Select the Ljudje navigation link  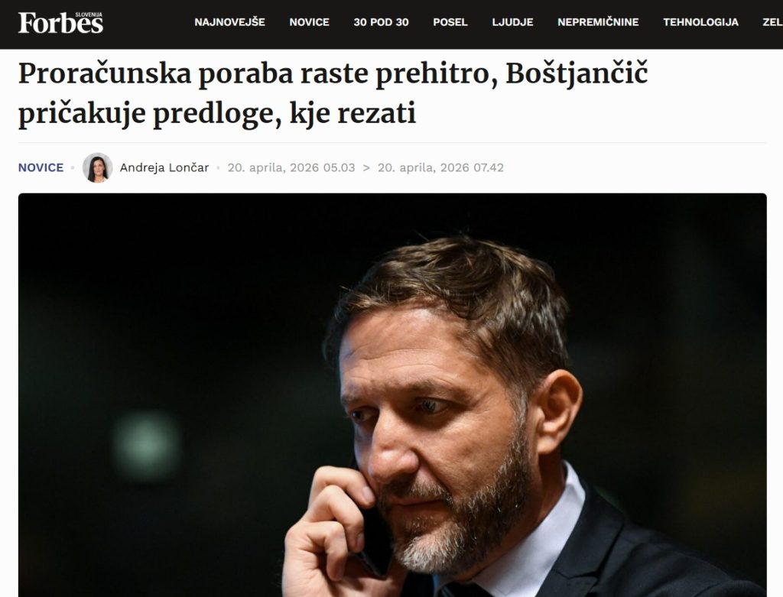[x=512, y=22]
